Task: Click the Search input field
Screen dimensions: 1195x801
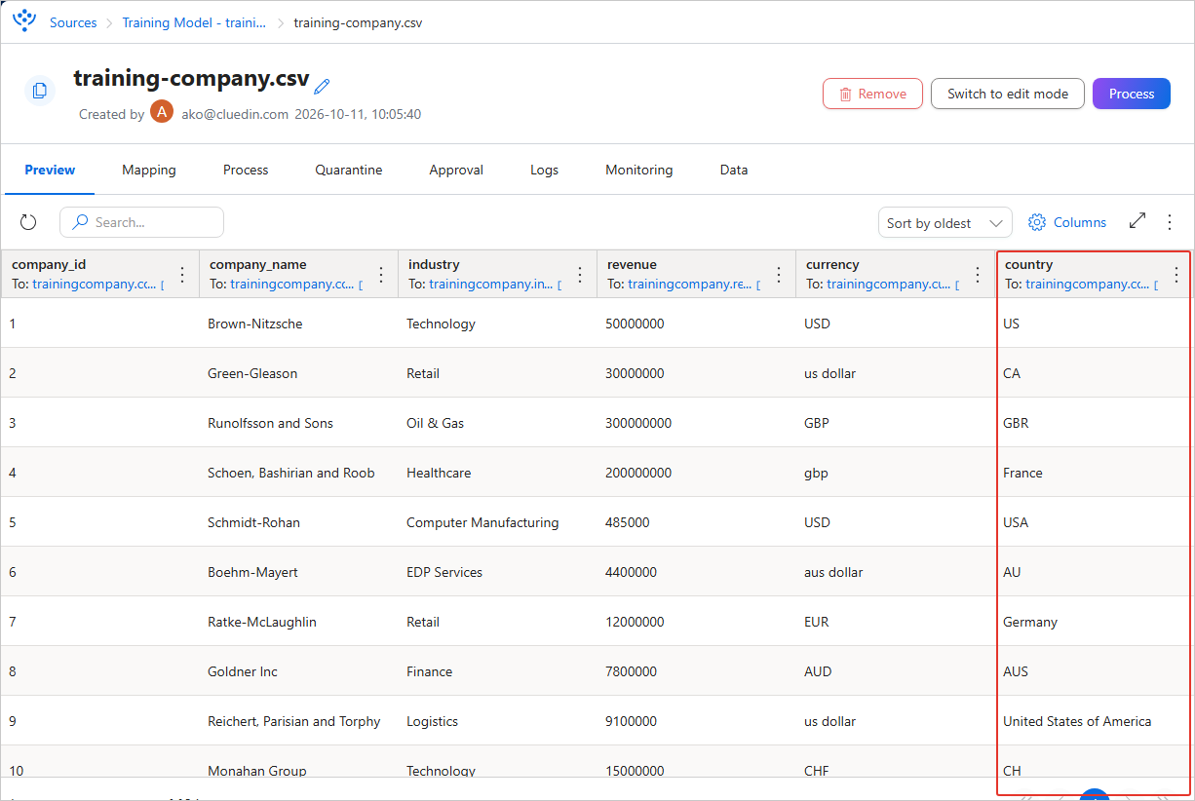Action: (142, 222)
